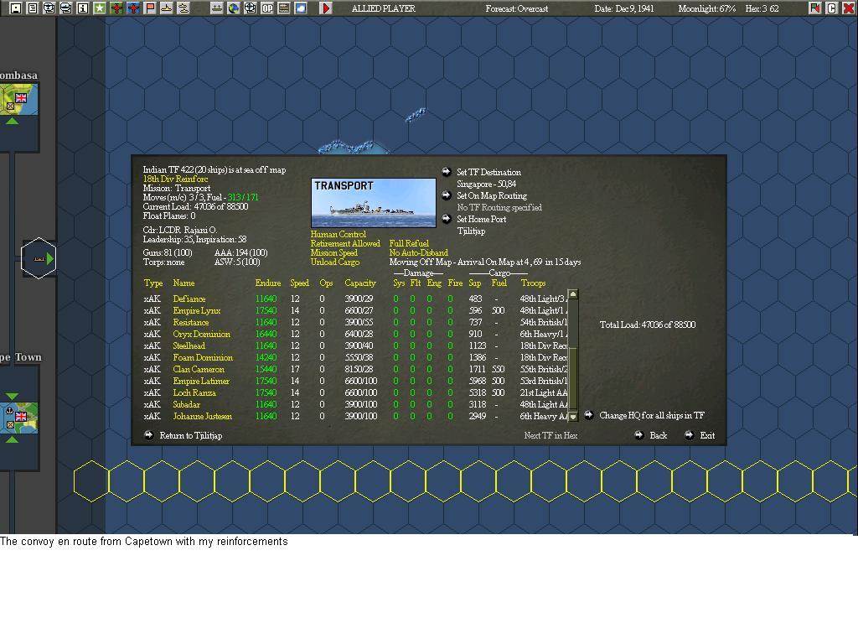Click the red and green flag icon at top right
Viewport: 858px width, 644px height.
(x=814, y=8)
